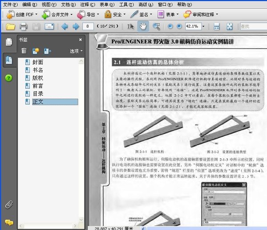Delete bookmark using trash icon
The height and width of the screenshot is (230, 267).
[24, 51]
